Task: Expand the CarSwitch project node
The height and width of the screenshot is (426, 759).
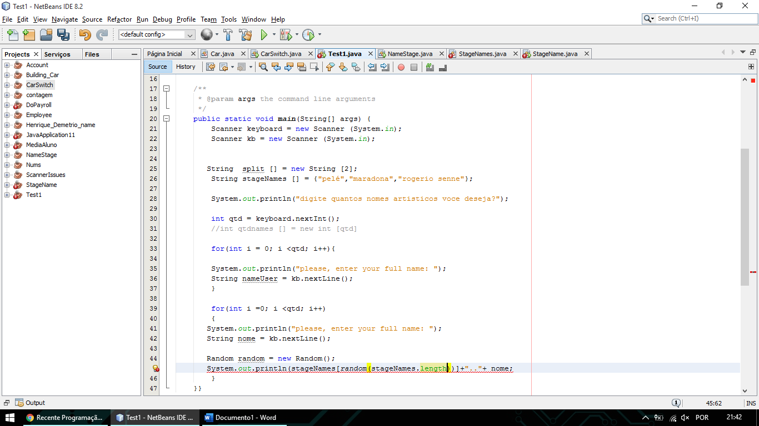Action: pos(7,85)
